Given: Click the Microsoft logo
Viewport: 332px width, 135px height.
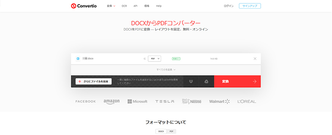Looking at the screenshot, I should click(x=137, y=101).
